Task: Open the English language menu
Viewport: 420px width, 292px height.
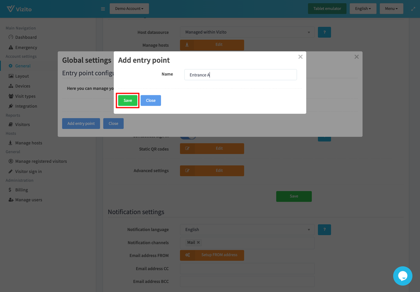Action: (363, 8)
